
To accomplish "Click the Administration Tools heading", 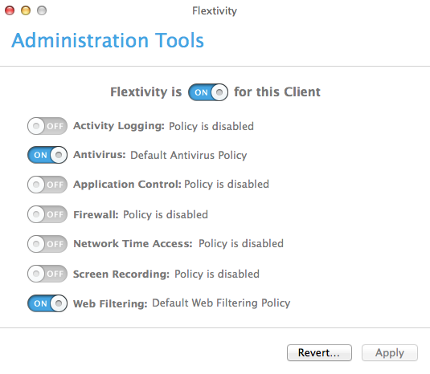I will (x=108, y=40).
